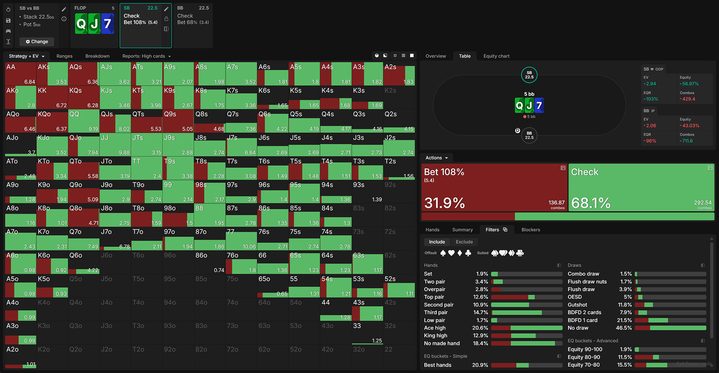Image resolution: width=719 pixels, height=373 pixels.
Task: Click the gamepad practice icon
Action: click(8, 31)
